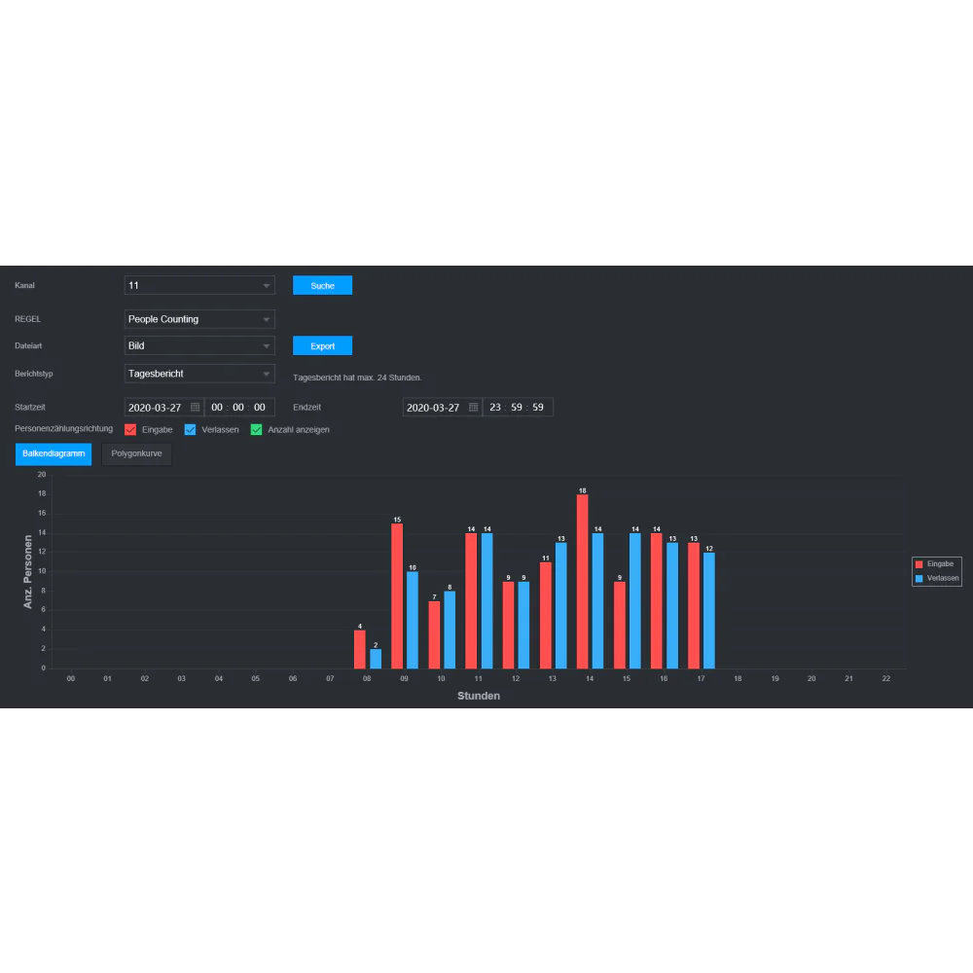The image size is (973, 973).
Task: Click the Endzeit date field 2020-03-27
Action: (433, 408)
